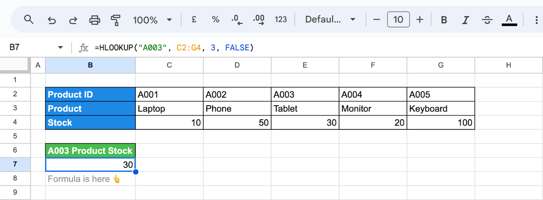Select column E header
This screenshot has height=200, width=543.
click(x=305, y=65)
